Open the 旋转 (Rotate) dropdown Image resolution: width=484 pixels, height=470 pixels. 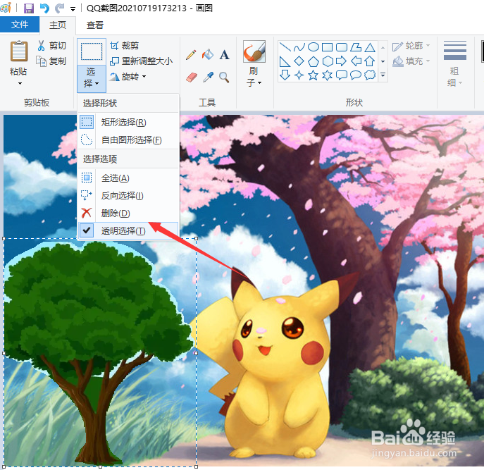(x=128, y=77)
